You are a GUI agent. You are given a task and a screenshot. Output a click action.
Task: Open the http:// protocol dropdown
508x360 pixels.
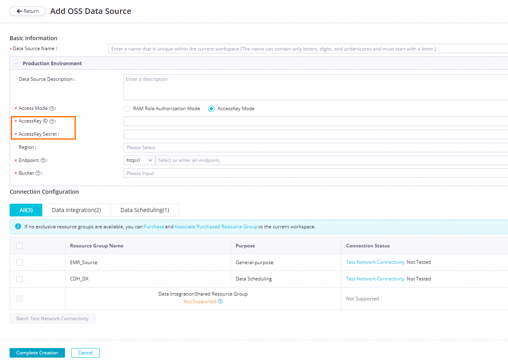click(140, 160)
